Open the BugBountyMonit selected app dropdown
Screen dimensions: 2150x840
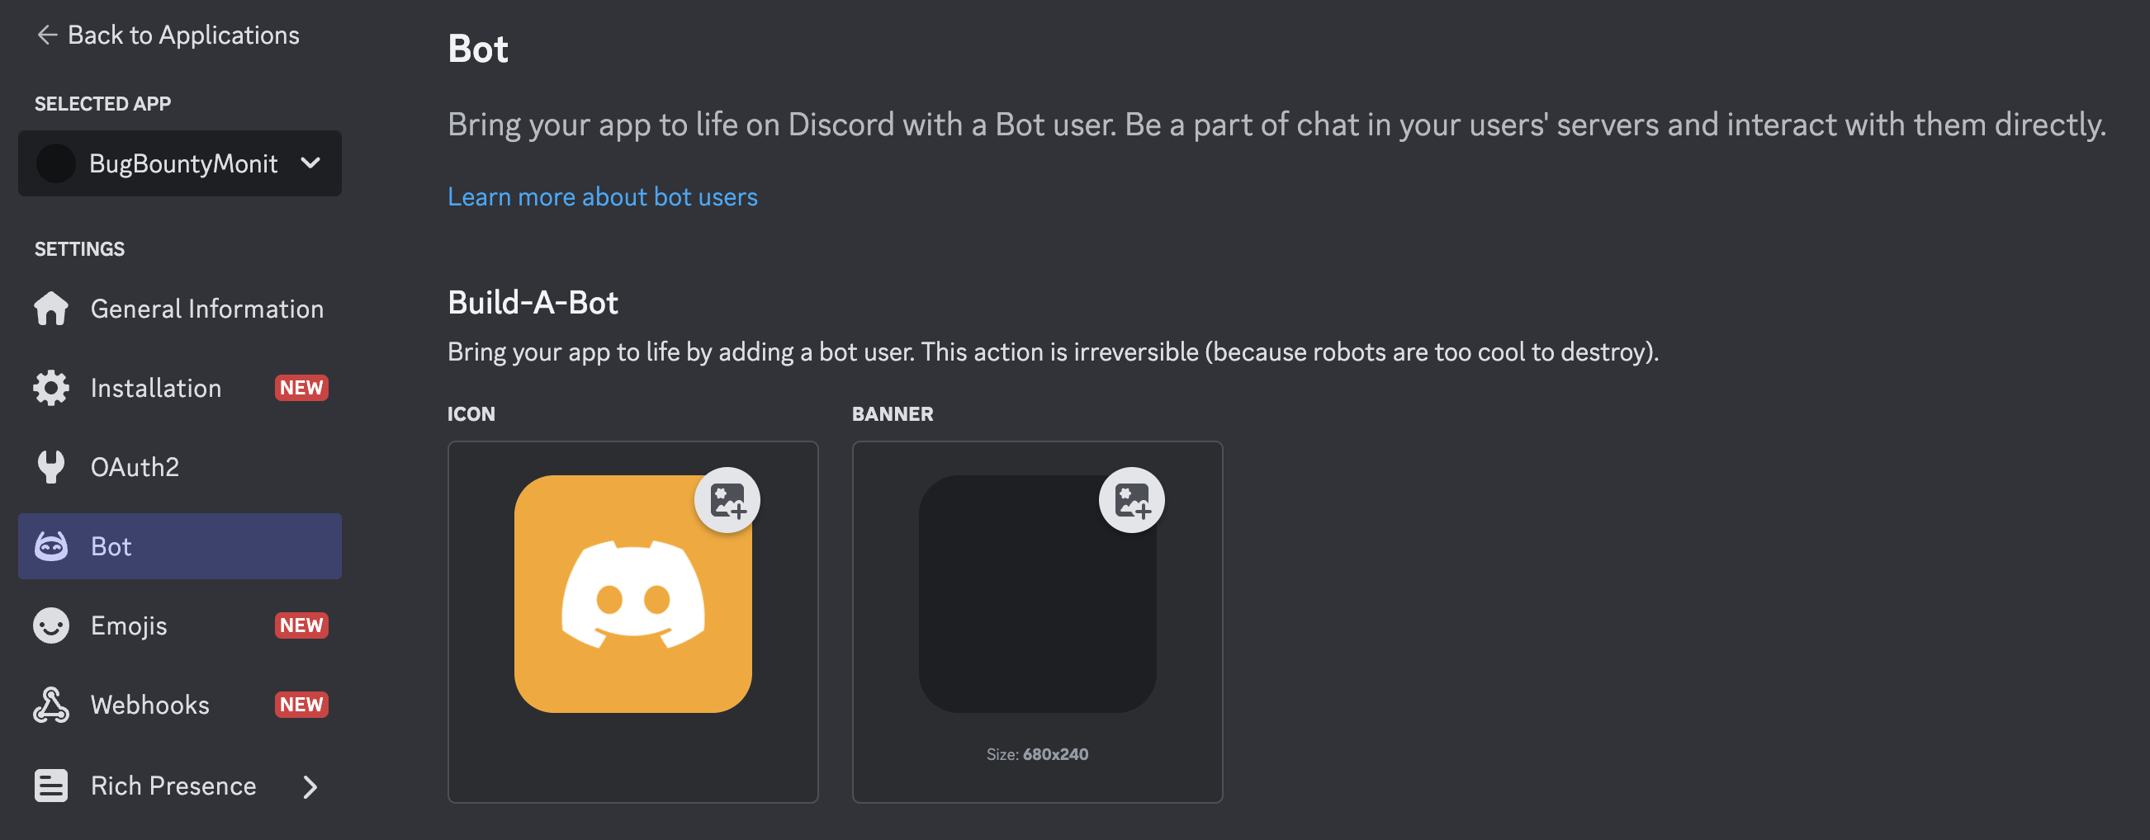coord(179,163)
